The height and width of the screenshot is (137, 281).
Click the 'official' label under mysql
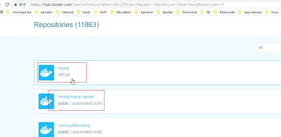64,75
